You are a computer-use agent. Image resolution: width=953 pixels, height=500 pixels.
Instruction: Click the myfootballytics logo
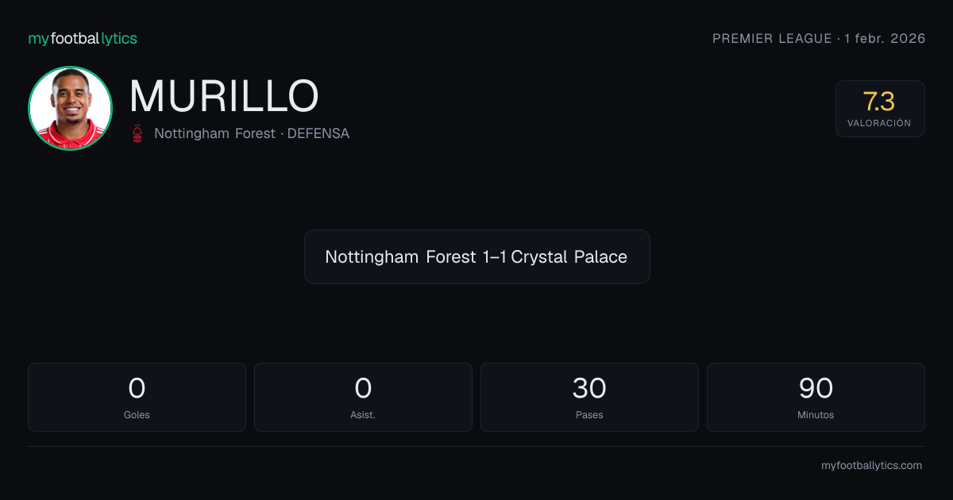point(83,38)
